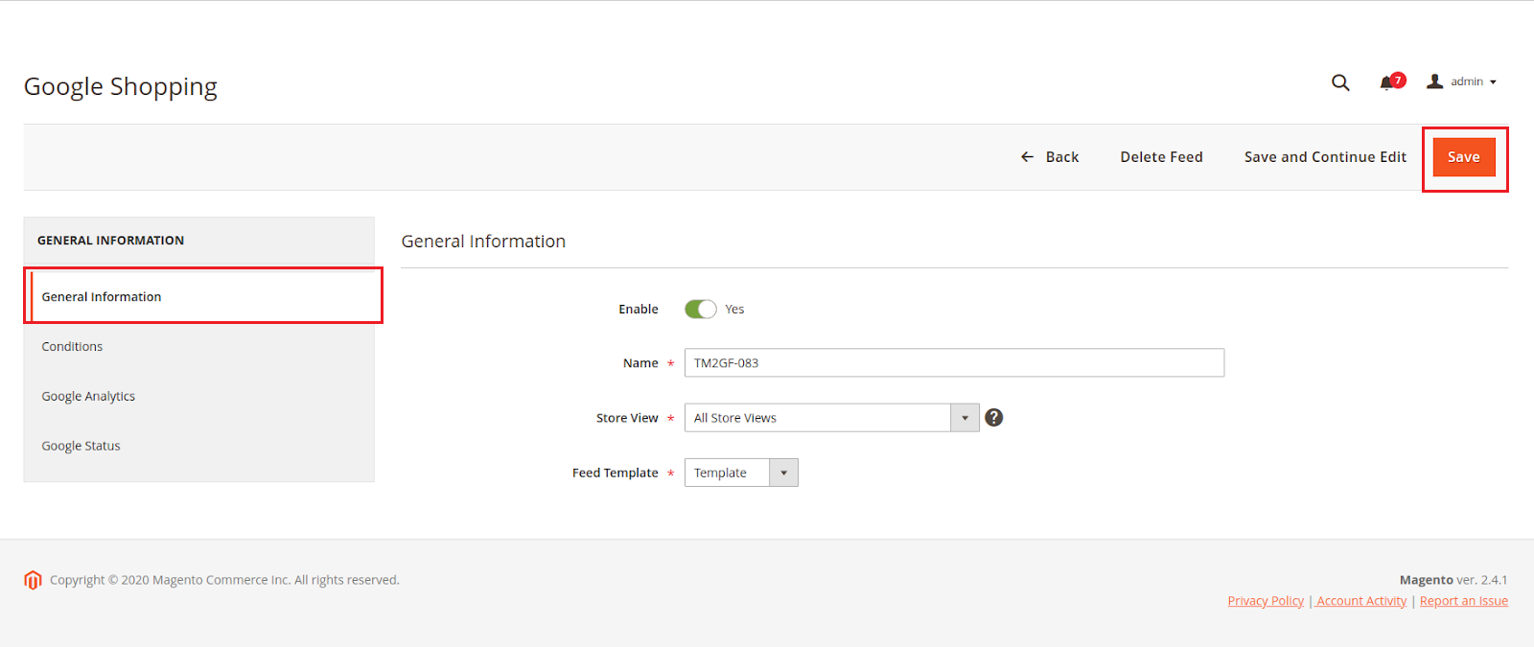Image resolution: width=1534 pixels, height=647 pixels.
Task: Click into the Name input field
Action: click(x=954, y=362)
